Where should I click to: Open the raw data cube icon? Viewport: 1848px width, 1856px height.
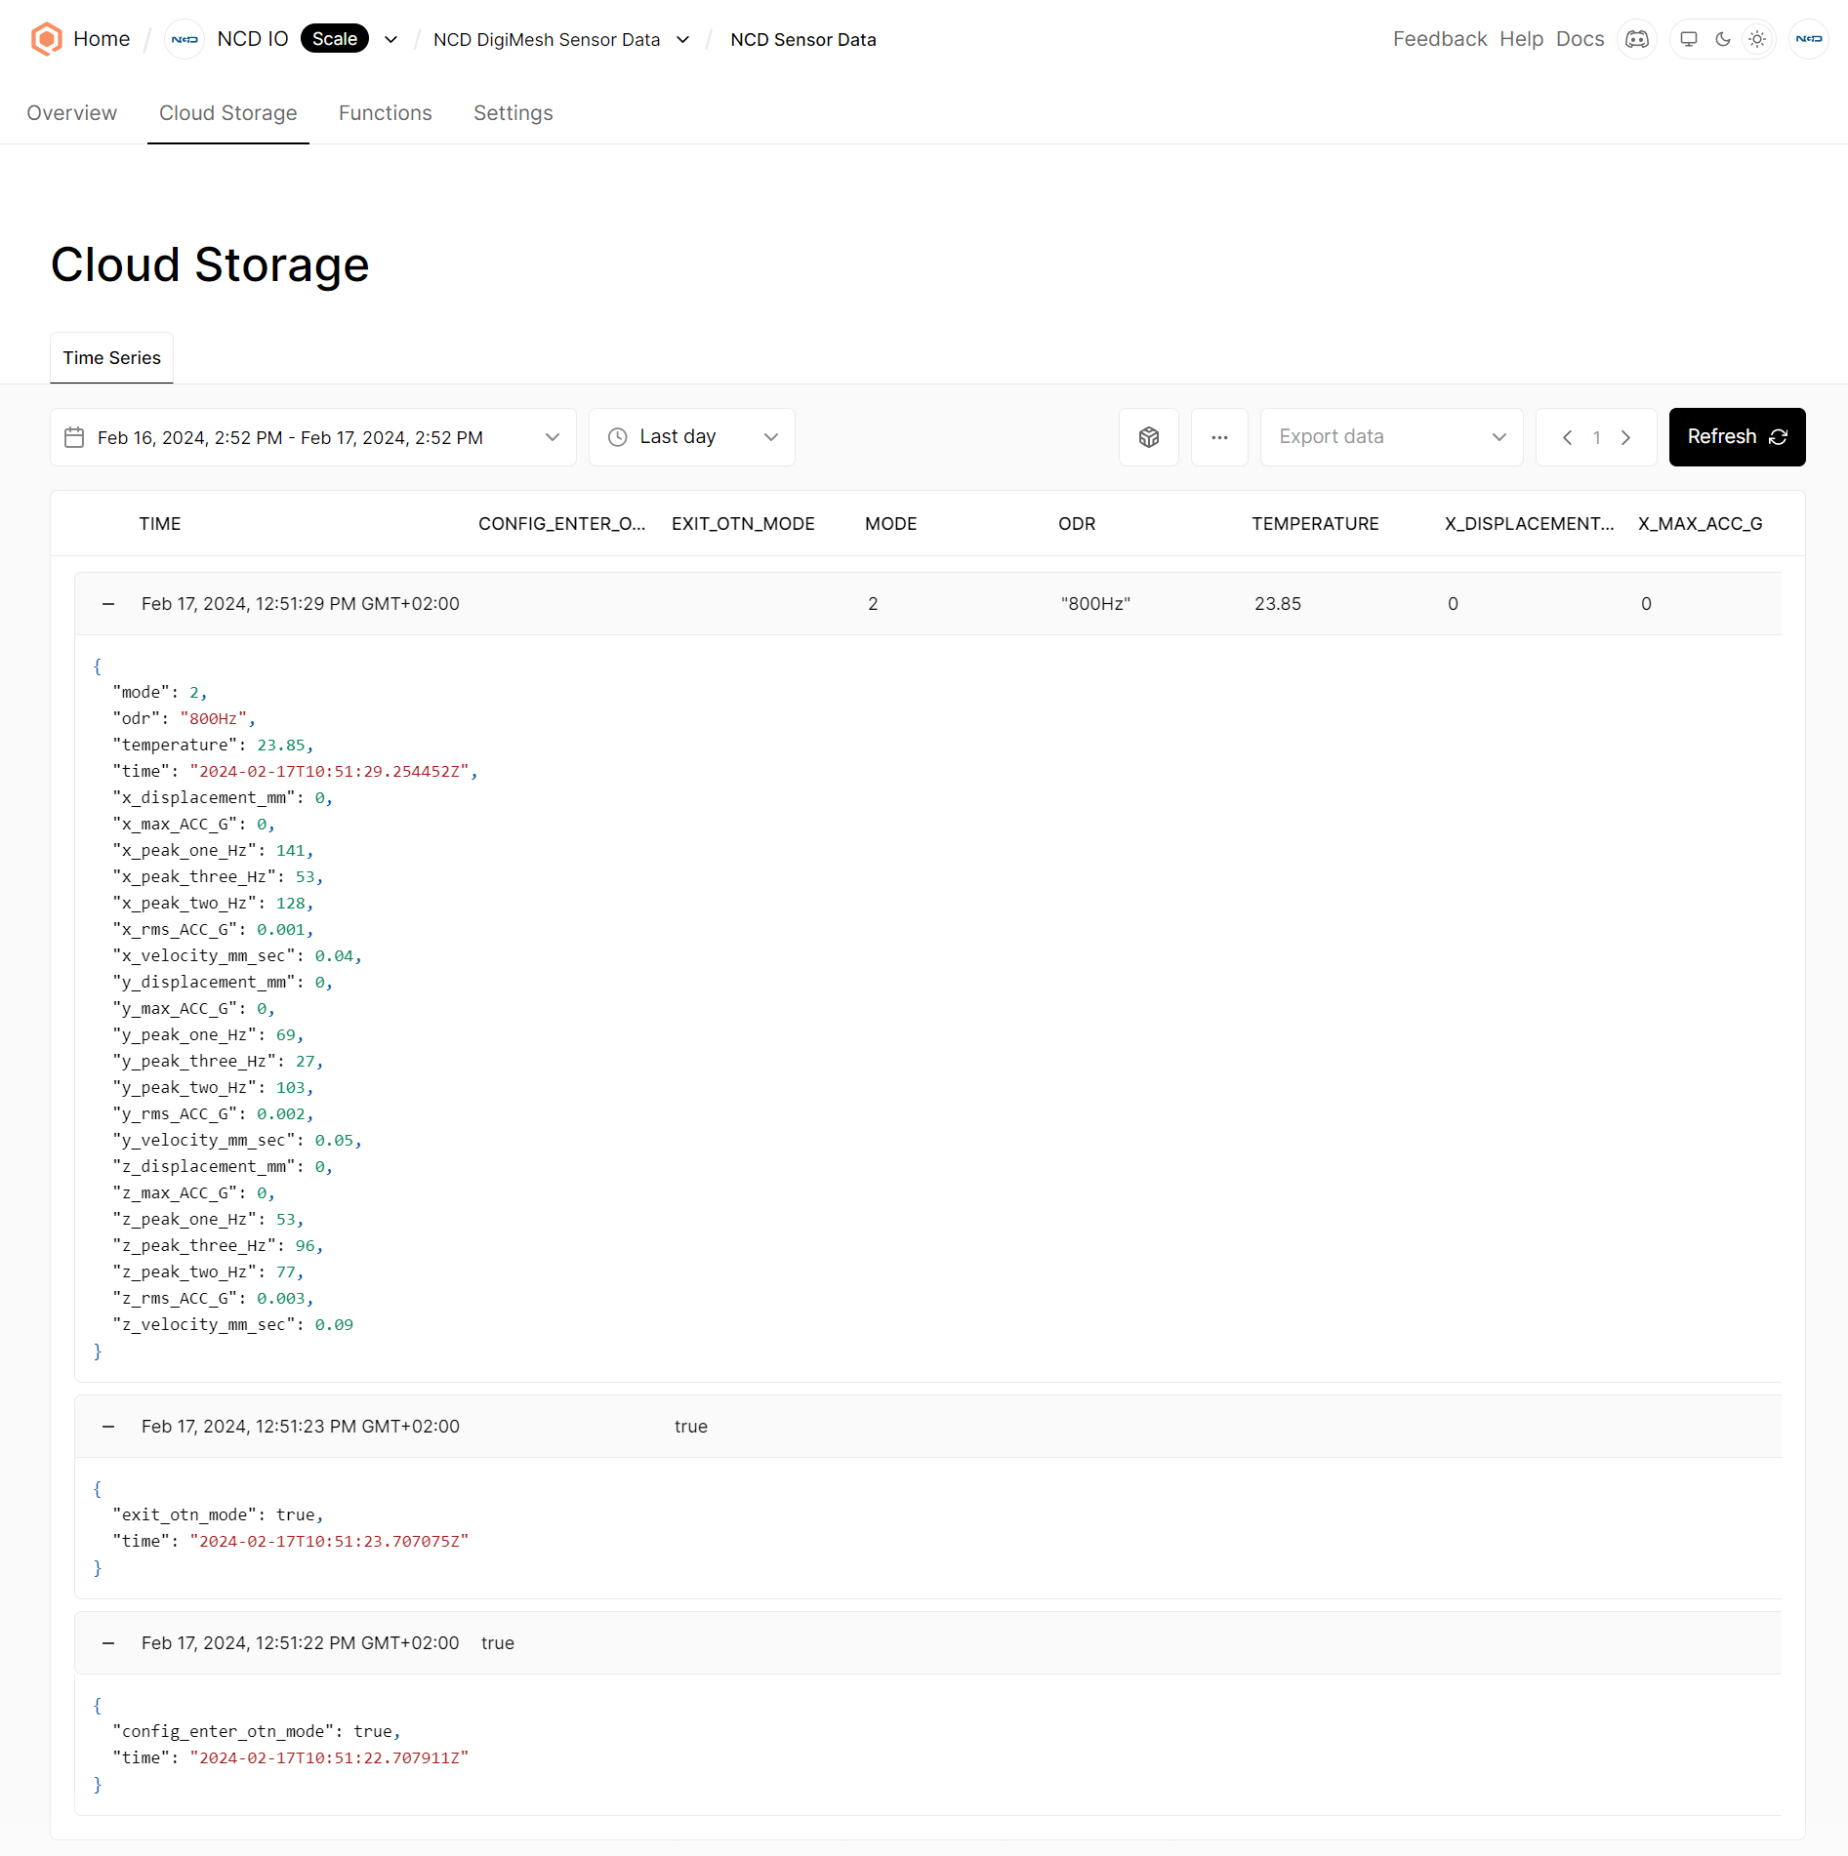coord(1148,436)
